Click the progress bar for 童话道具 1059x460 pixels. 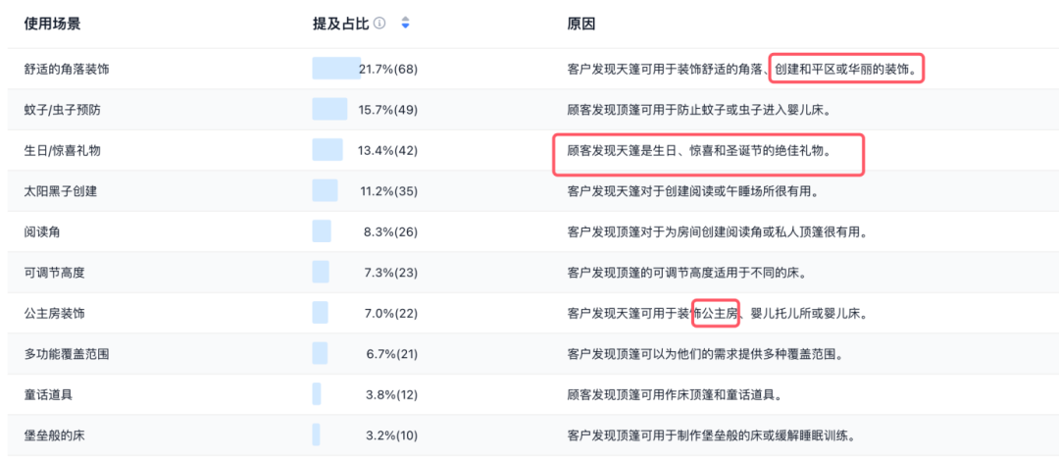click(x=316, y=394)
